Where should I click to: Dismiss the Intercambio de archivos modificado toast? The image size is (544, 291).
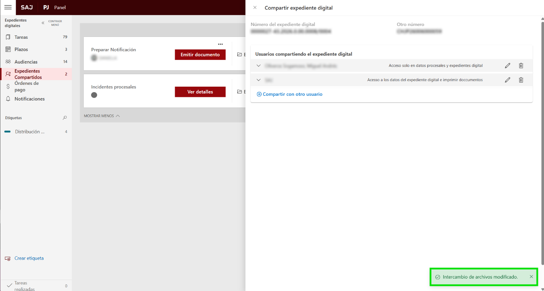pos(531,277)
